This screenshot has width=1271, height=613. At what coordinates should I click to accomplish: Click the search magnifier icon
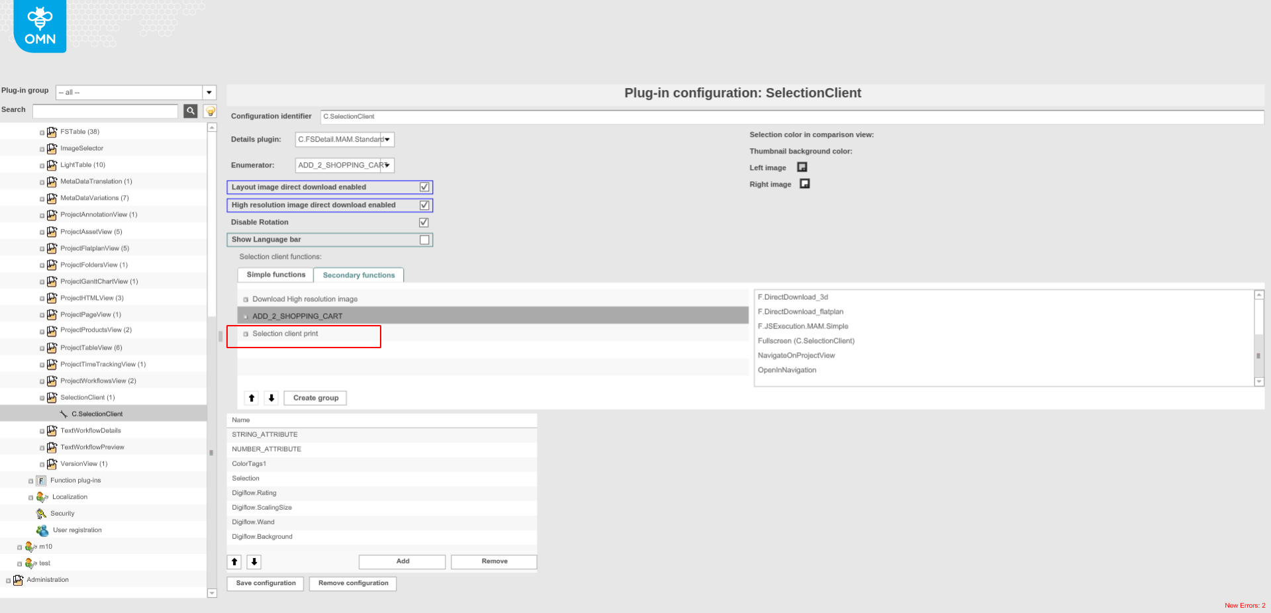[x=190, y=111]
